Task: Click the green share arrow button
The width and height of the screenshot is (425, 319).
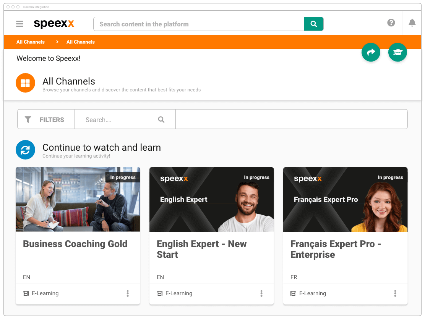Action: (371, 52)
